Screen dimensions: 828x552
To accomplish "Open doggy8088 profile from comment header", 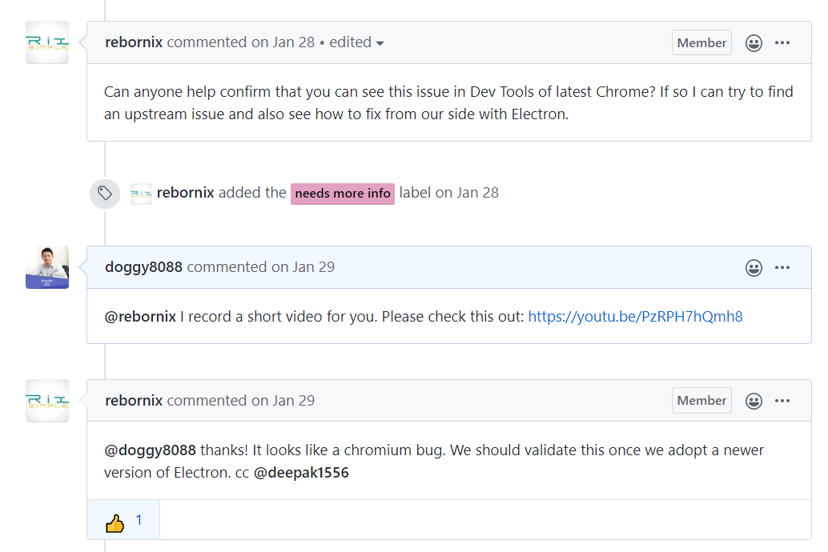I will tap(143, 267).
